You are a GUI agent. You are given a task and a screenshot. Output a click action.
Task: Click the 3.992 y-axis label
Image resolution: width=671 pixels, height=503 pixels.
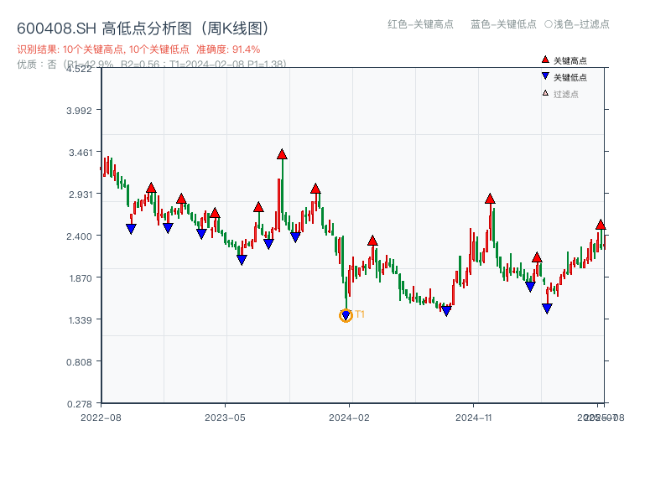click(79, 111)
